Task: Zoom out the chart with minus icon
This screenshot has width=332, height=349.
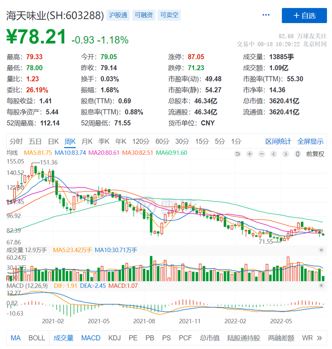Action: (262, 154)
